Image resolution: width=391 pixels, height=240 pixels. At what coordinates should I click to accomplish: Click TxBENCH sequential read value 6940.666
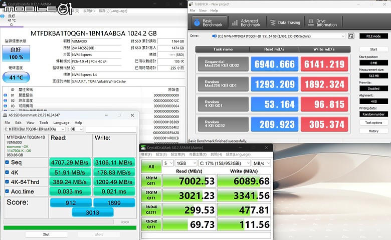(x=274, y=64)
